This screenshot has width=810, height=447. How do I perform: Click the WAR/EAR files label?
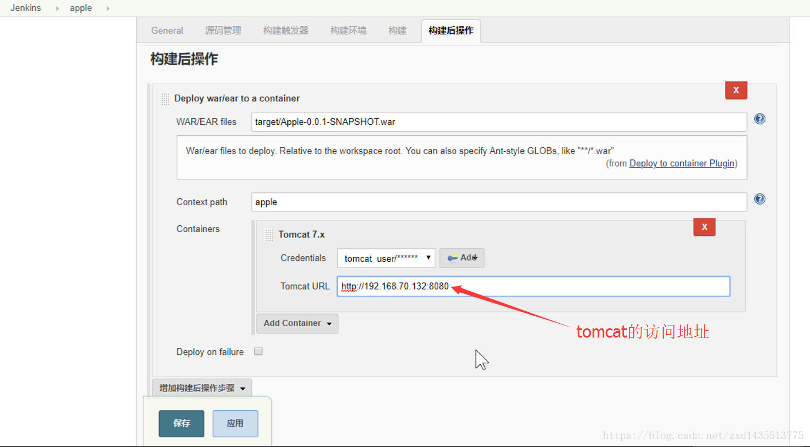pos(207,121)
